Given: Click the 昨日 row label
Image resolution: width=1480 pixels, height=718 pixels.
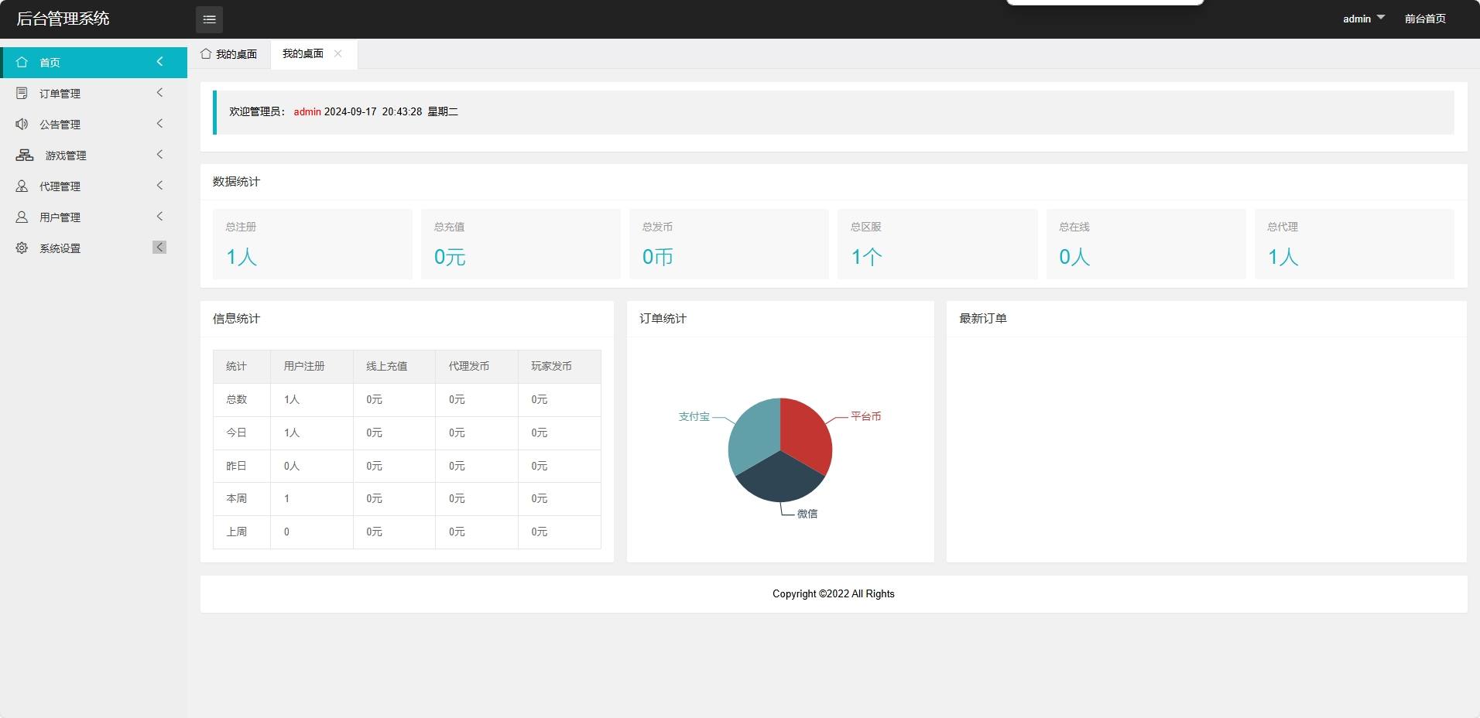Looking at the screenshot, I should pyautogui.click(x=236, y=466).
